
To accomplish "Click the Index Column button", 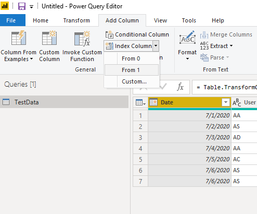I will (x=128, y=46).
